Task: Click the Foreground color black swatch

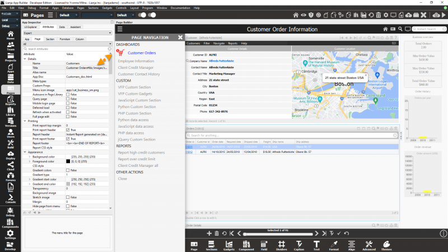Action: point(68,162)
